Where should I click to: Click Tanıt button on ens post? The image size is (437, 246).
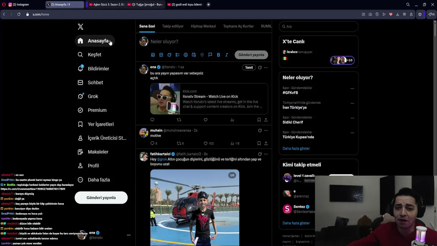[x=249, y=67]
